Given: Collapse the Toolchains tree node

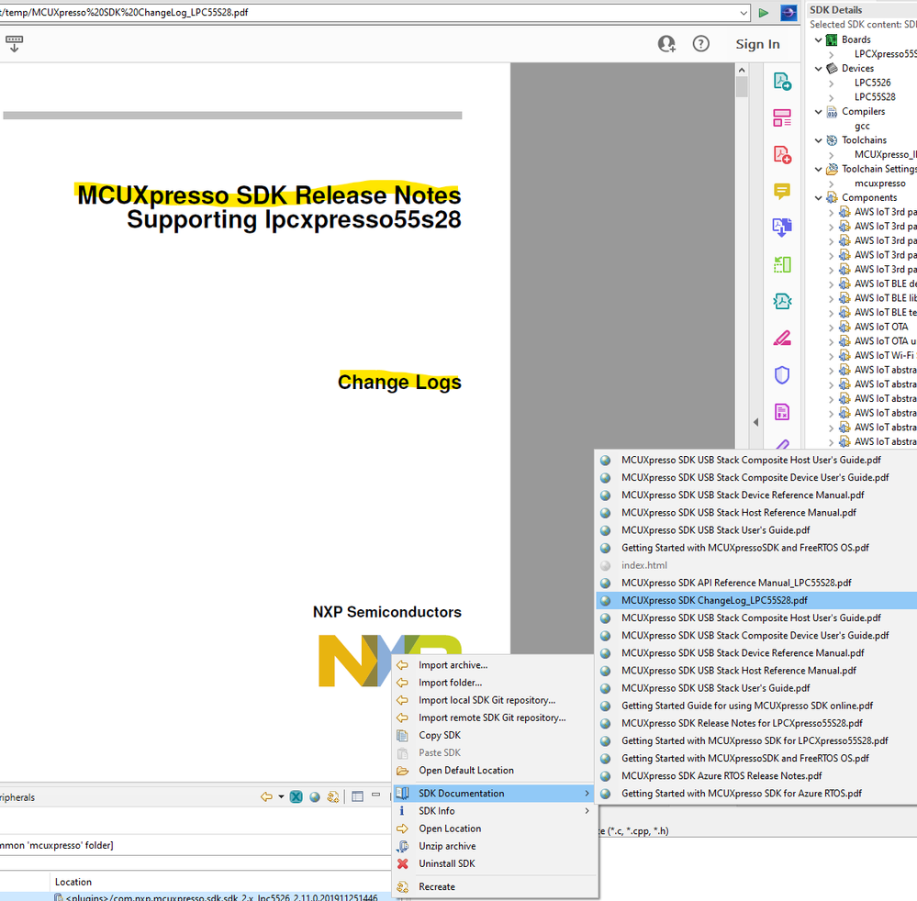Looking at the screenshot, I should pyautogui.click(x=818, y=140).
